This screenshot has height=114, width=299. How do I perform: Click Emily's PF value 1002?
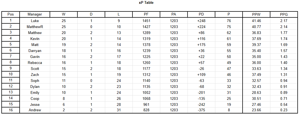[146, 93]
